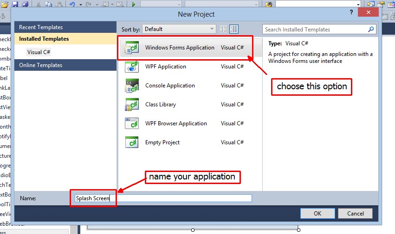Select Installed Templates section
Image resolution: width=395 pixels, height=234 pixels.
65,39
